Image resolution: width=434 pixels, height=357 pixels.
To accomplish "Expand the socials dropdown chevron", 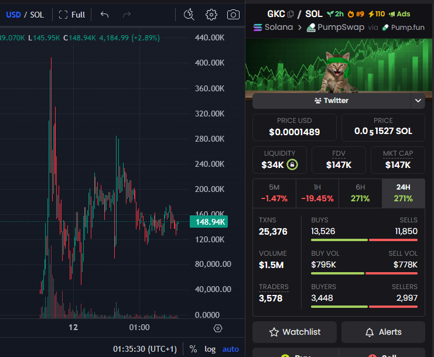I will tap(418, 101).
